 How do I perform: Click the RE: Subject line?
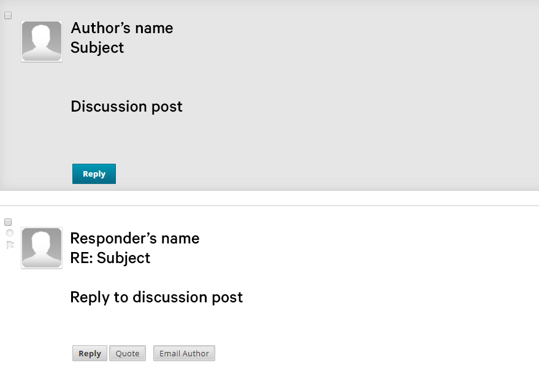point(110,258)
